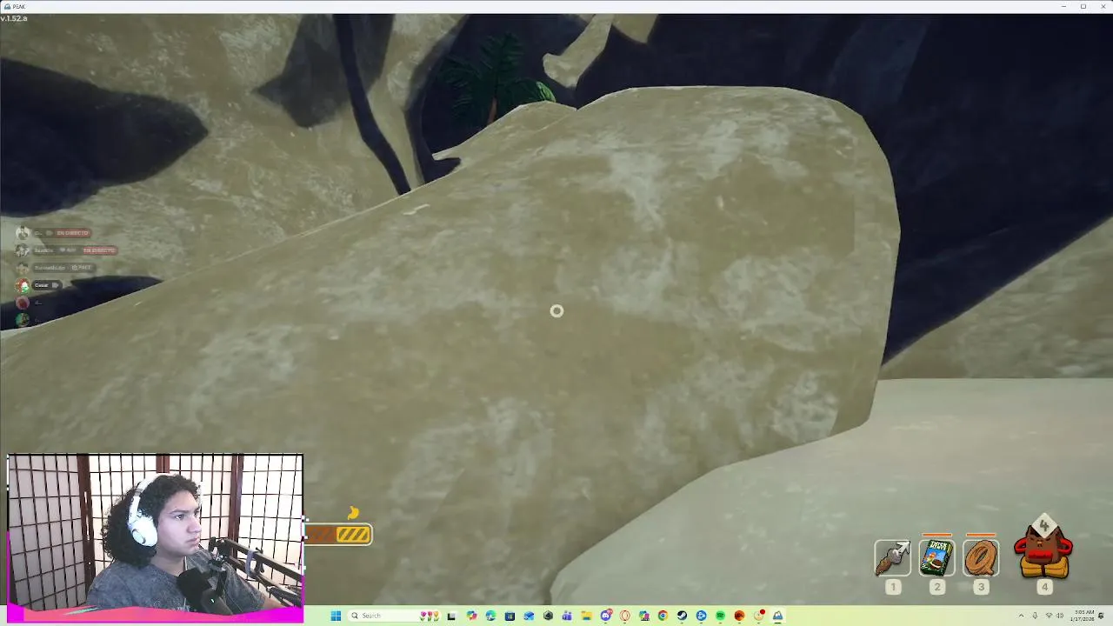Show hidden system tray icons
1113x626 pixels.
click(1022, 616)
